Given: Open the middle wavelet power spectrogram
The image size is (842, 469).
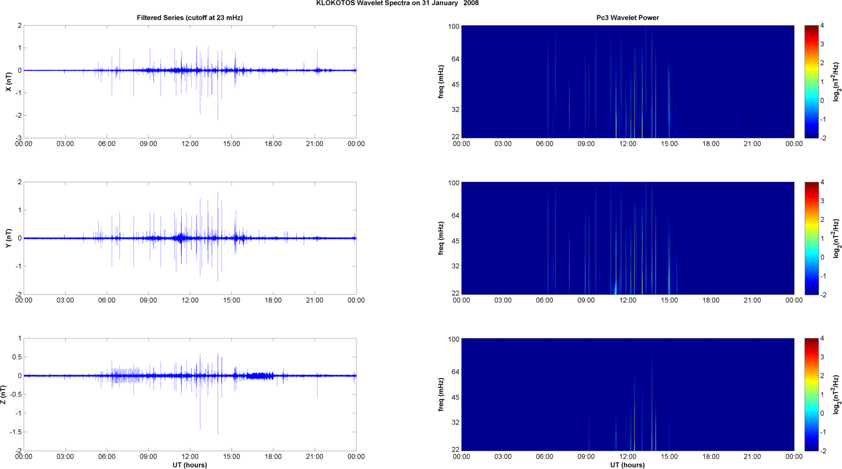Looking at the screenshot, I should point(627,238).
